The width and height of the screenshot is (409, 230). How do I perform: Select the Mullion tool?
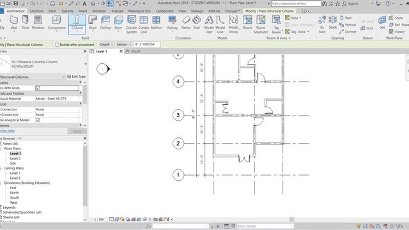pos(156,23)
